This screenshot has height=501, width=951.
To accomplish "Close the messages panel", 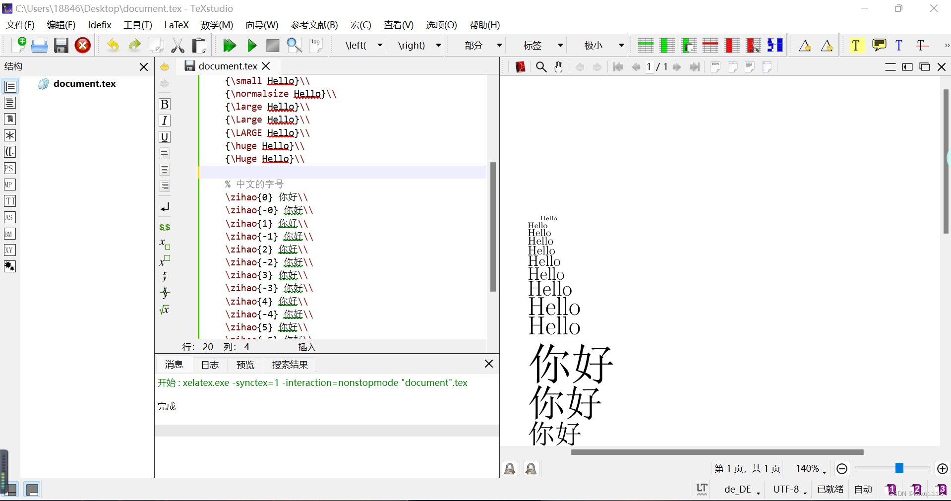I will [x=488, y=364].
